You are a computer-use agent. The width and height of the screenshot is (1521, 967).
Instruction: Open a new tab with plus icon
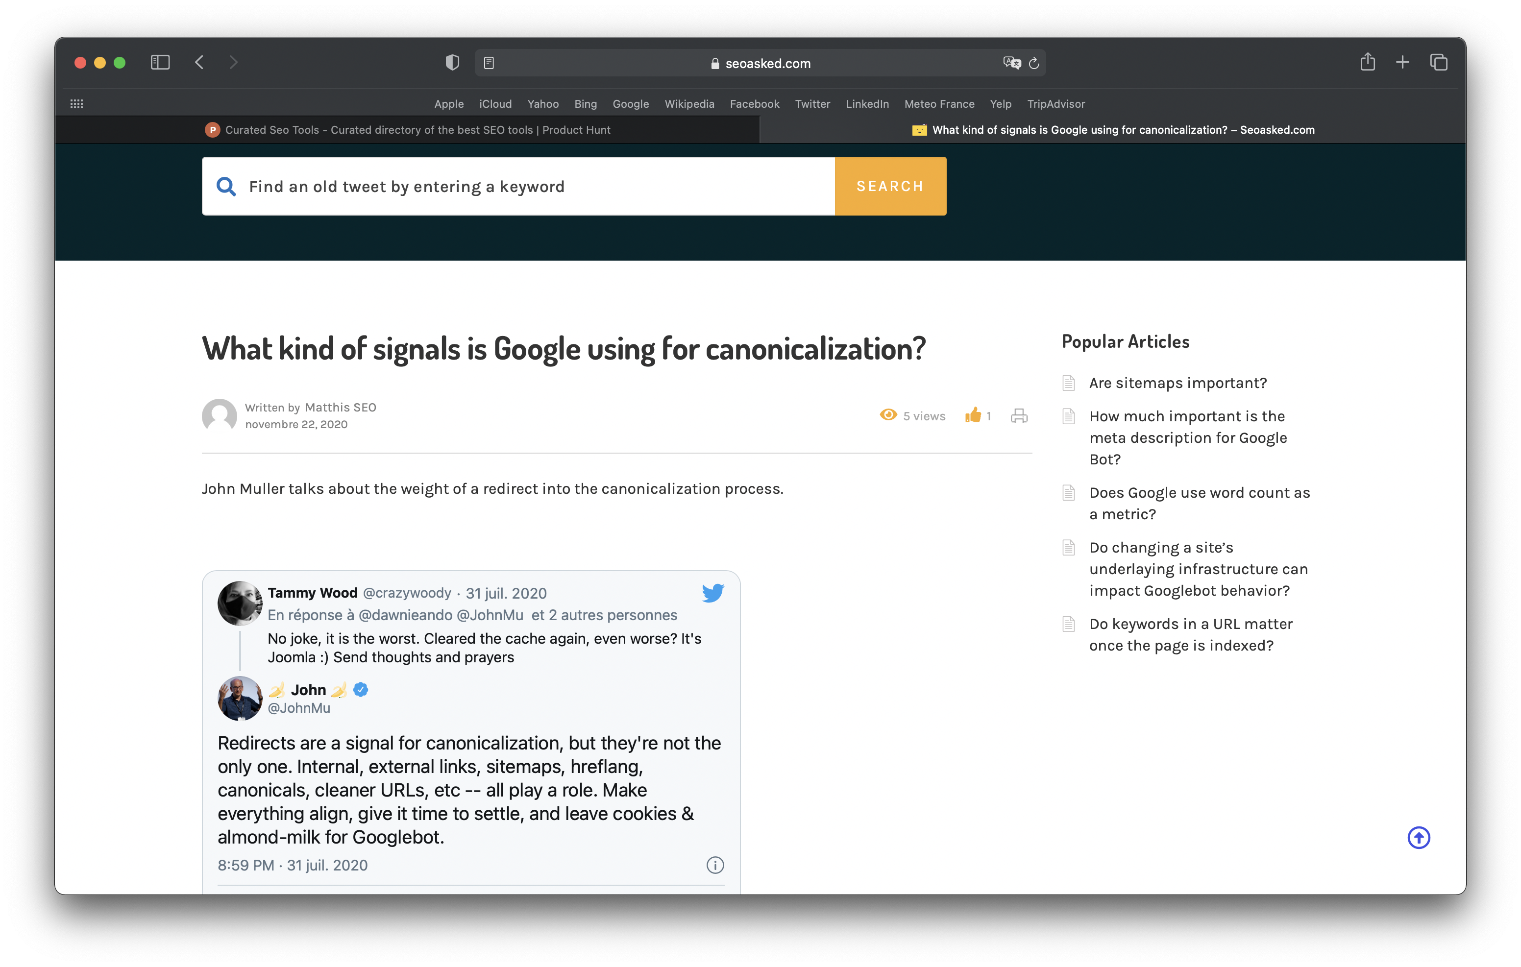coord(1402,63)
